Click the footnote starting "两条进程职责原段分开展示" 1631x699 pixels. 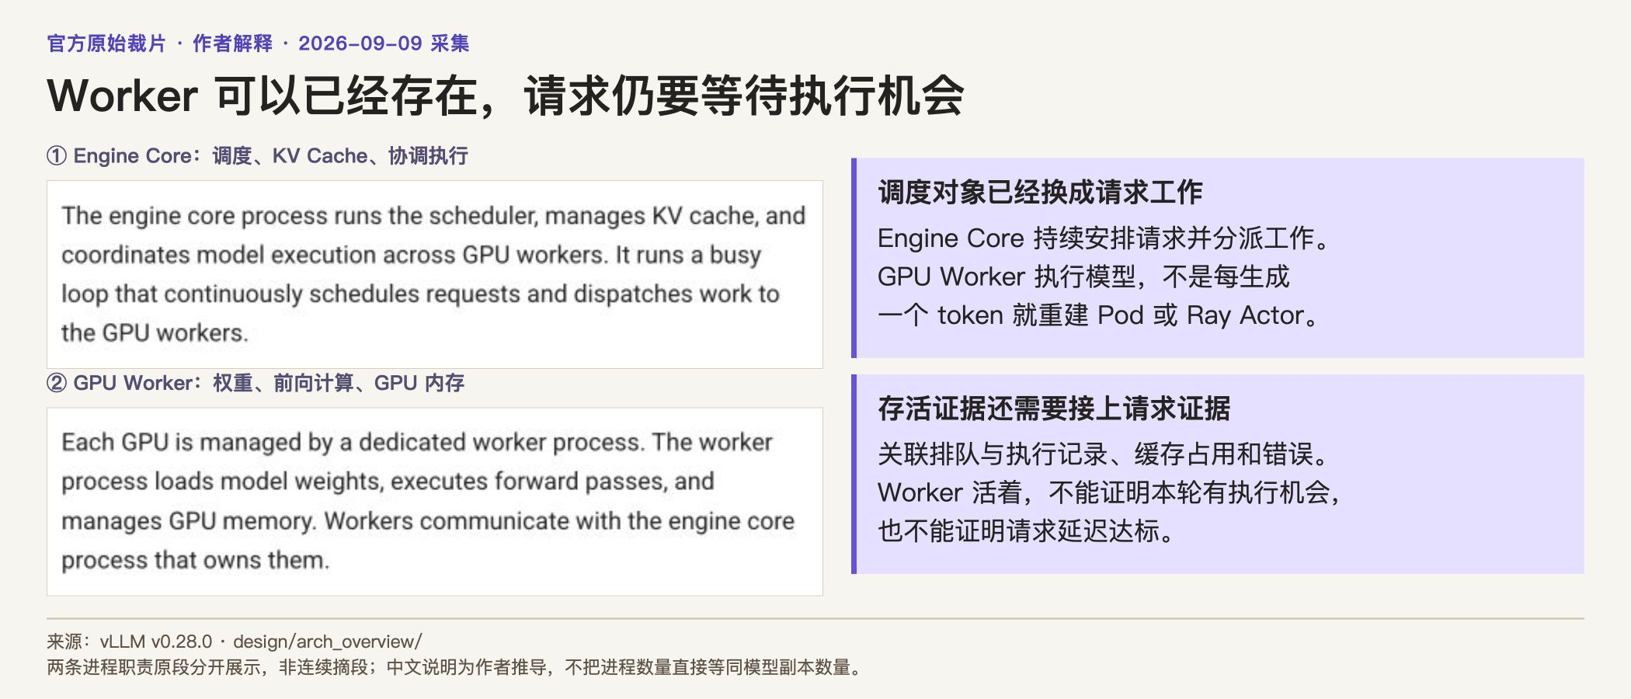pos(455,667)
